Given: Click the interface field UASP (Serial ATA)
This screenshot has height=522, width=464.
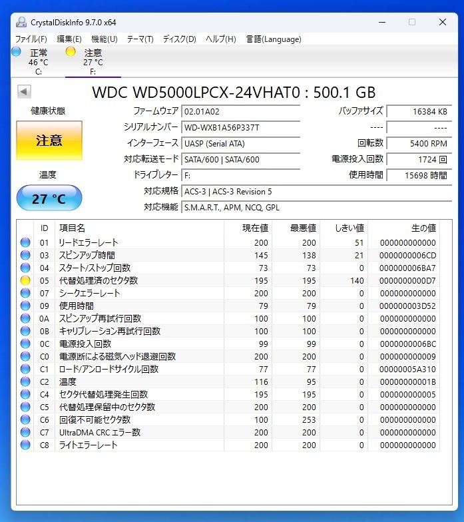Looking at the screenshot, I should click(x=241, y=144).
